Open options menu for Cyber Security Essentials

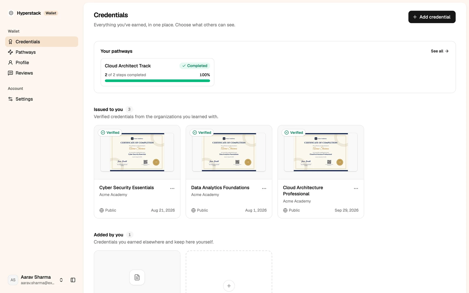[172, 188]
